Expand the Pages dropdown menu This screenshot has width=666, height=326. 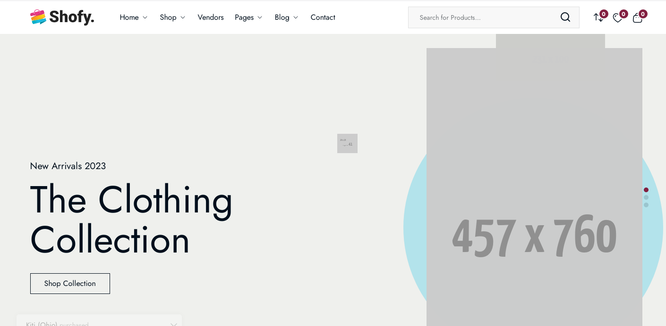(248, 17)
